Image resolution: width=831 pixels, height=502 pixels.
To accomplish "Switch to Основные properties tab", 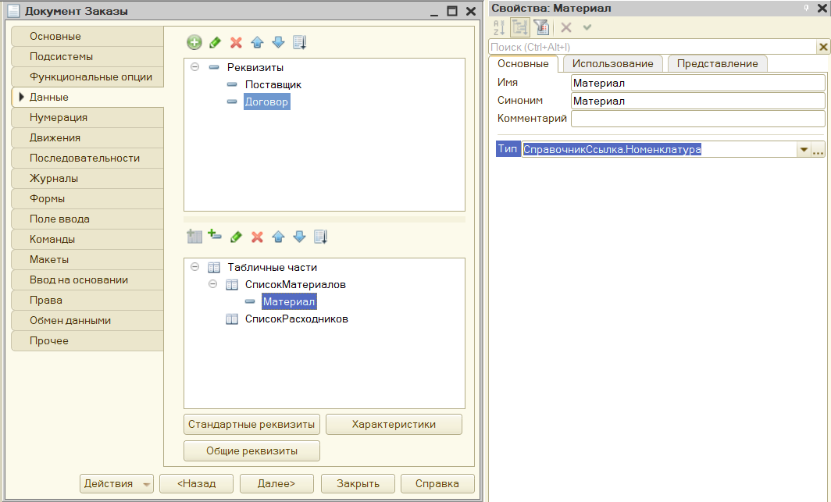I will coord(523,63).
